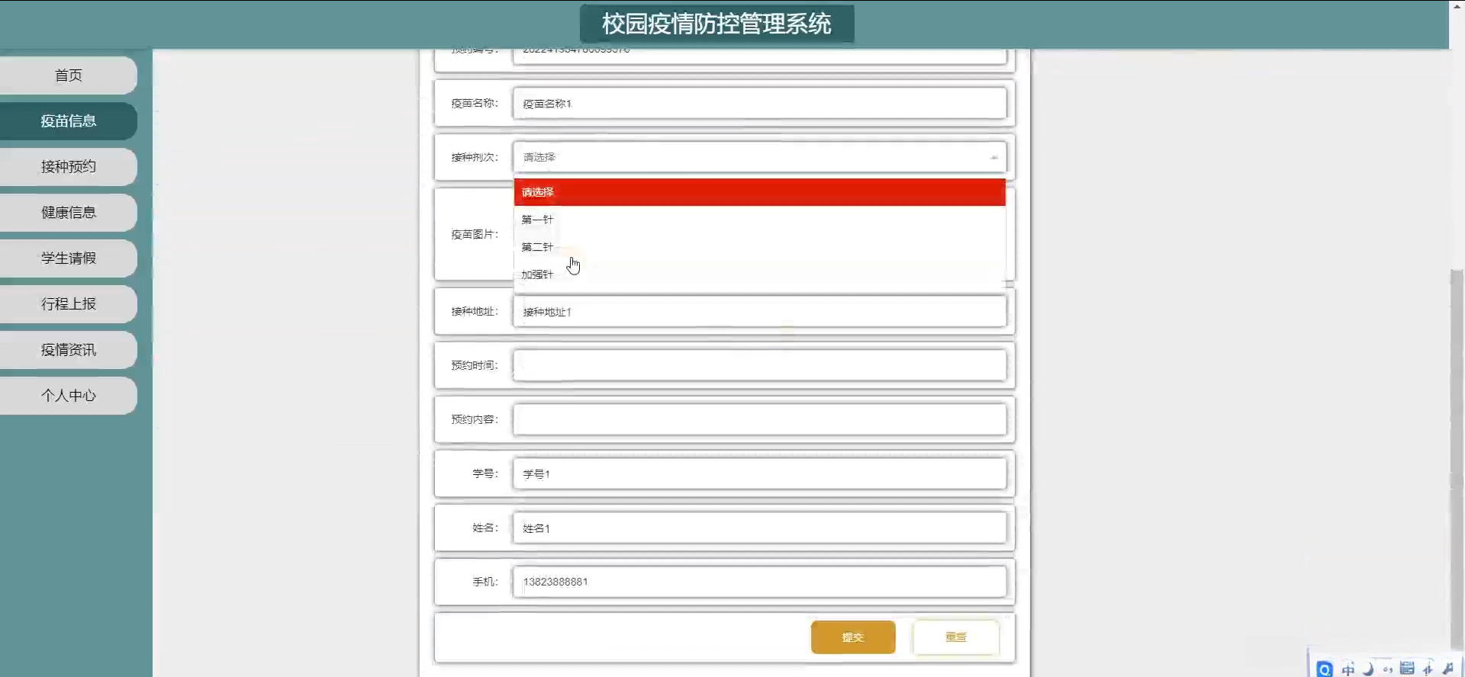This screenshot has height=677, width=1465.
Task: Click the punctuation mode icon in the IME toolbar
Action: [1388, 669]
